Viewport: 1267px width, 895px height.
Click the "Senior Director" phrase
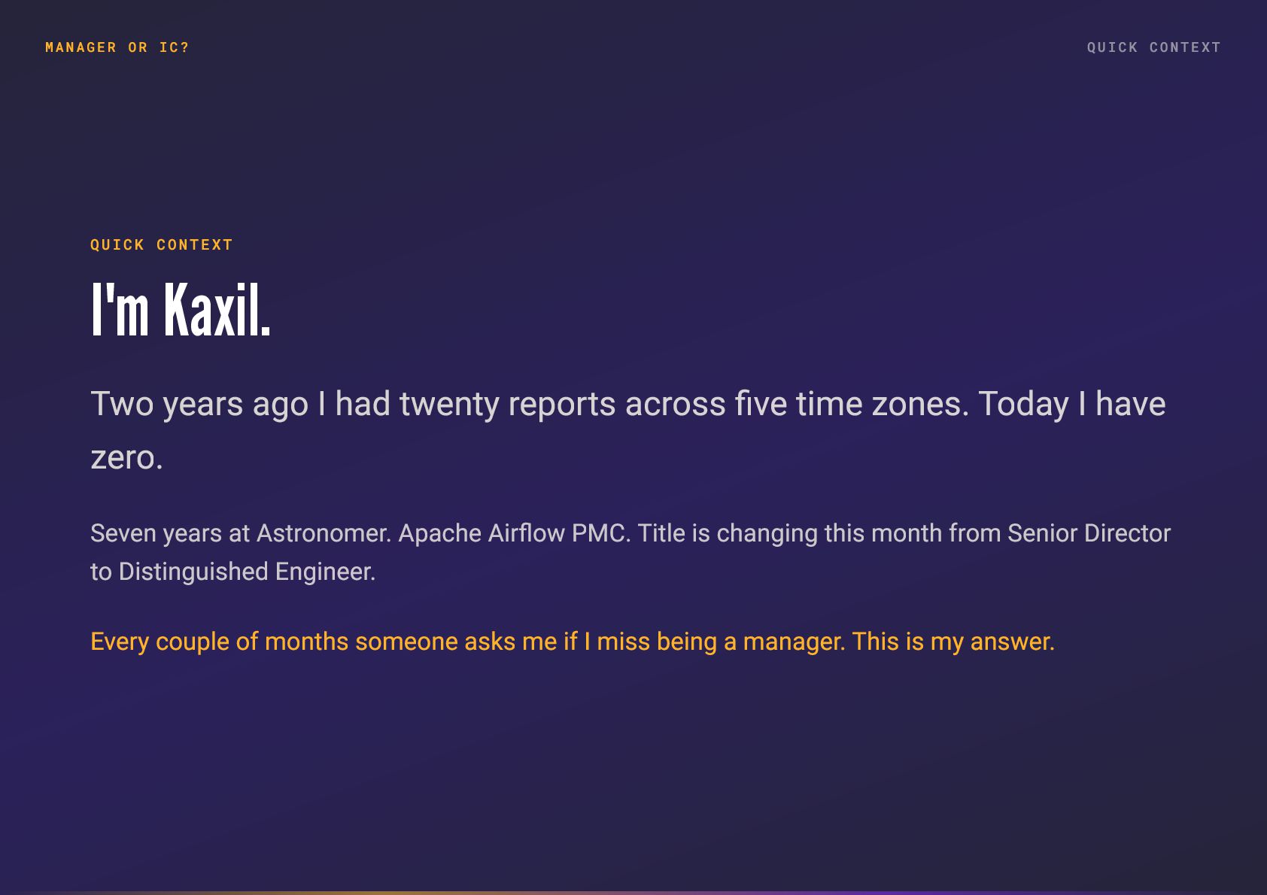click(x=1089, y=533)
